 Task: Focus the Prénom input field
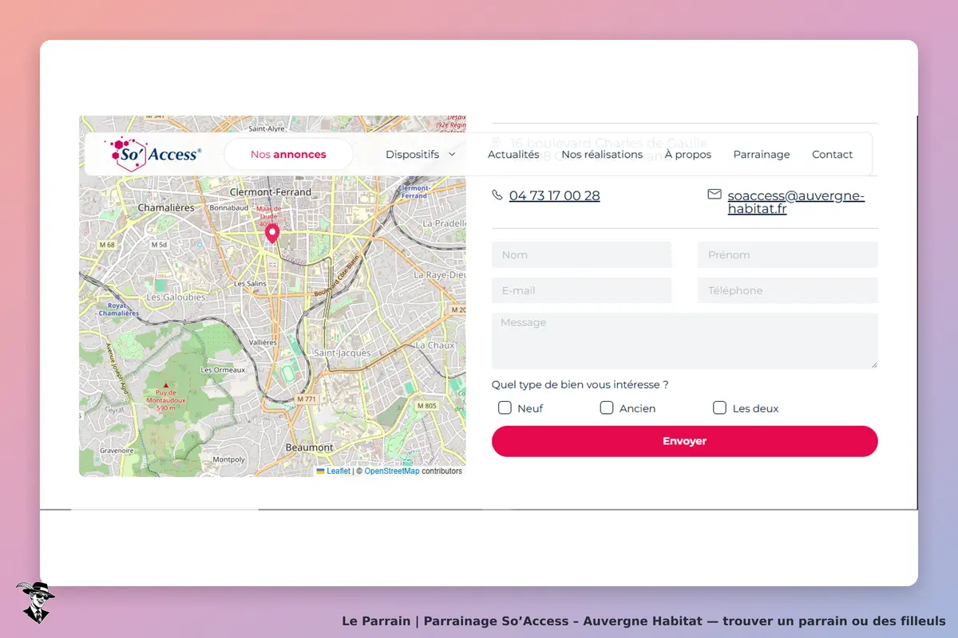788,255
